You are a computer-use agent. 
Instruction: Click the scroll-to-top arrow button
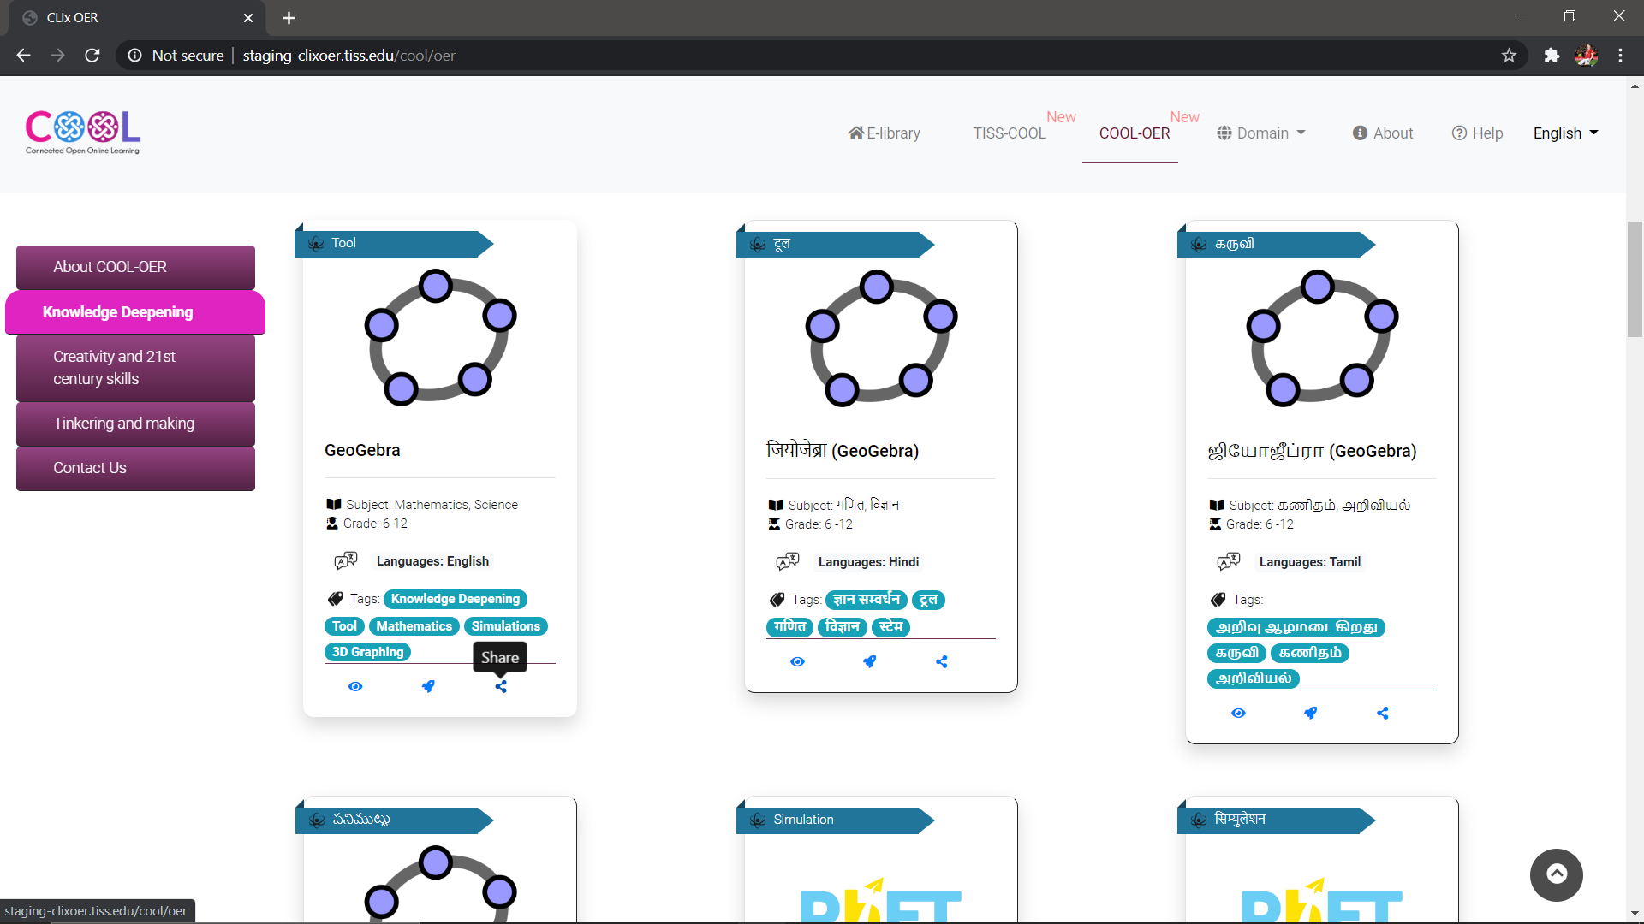[x=1556, y=874]
